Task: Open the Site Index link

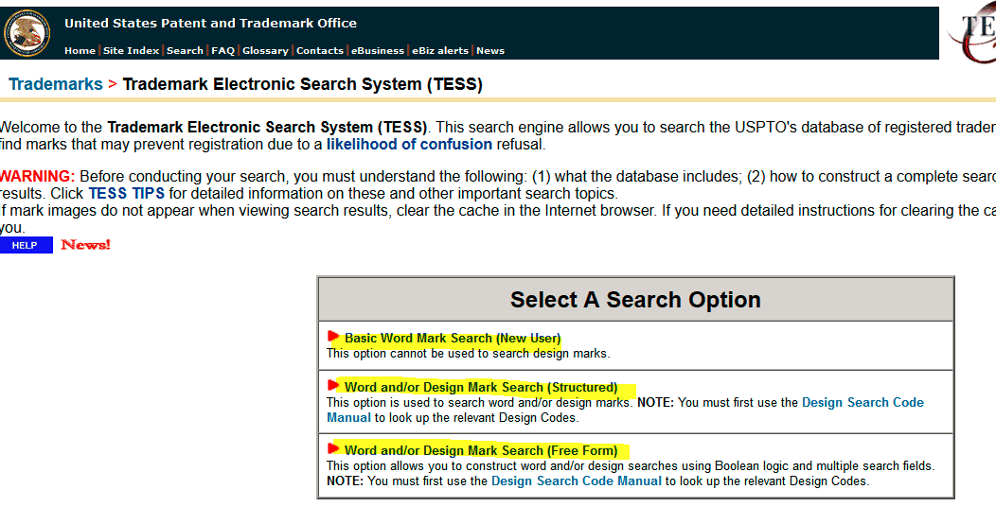Action: [x=131, y=51]
